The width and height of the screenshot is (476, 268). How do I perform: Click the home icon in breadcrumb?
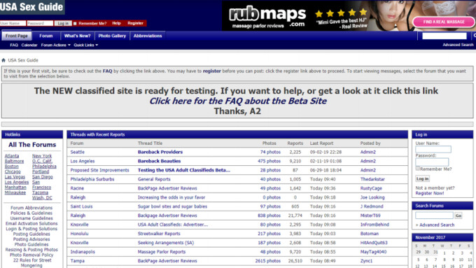(x=3, y=60)
